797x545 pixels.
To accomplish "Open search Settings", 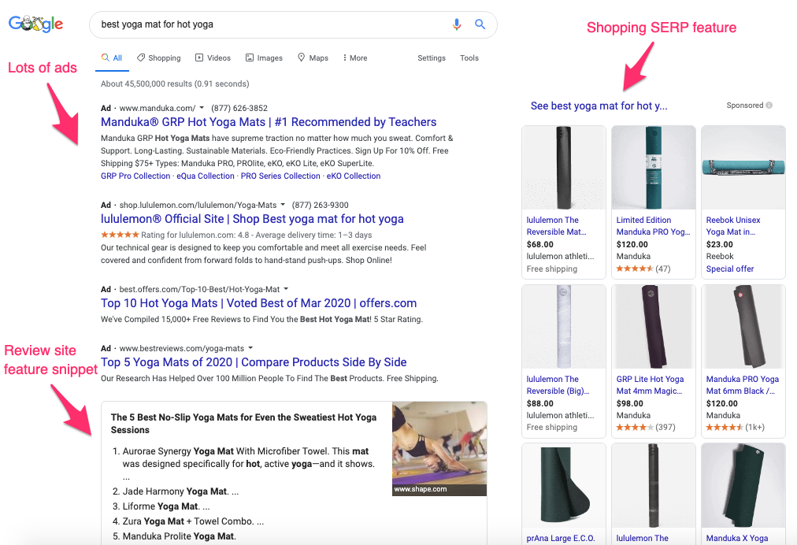I will click(x=432, y=58).
